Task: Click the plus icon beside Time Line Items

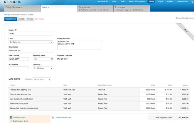Action: [11, 117]
